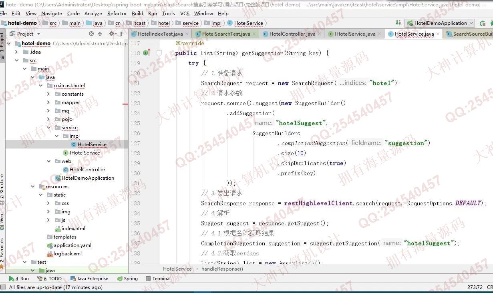This screenshot has height=293, width=493.
Task: Expand the mq package
Action: 48,111
